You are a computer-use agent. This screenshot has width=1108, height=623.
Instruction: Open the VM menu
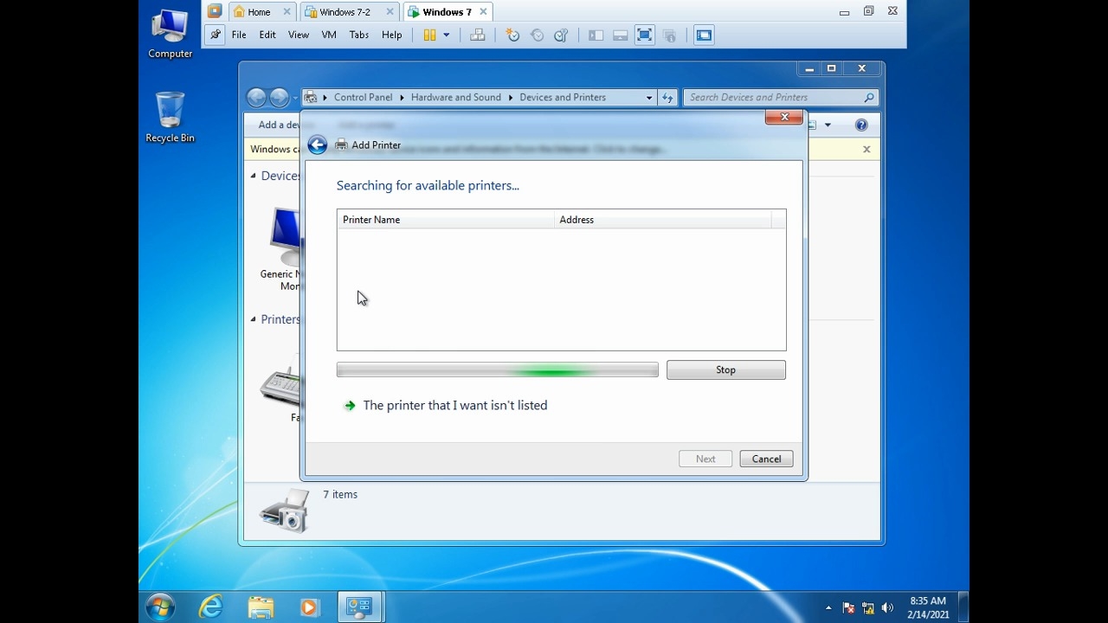[x=328, y=35]
